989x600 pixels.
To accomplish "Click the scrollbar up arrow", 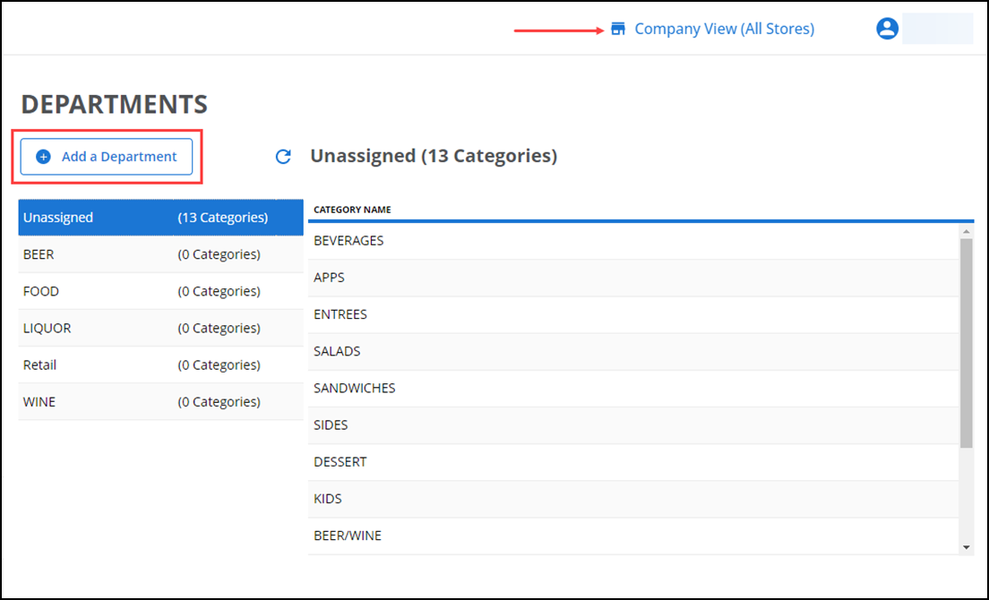I will coord(967,231).
